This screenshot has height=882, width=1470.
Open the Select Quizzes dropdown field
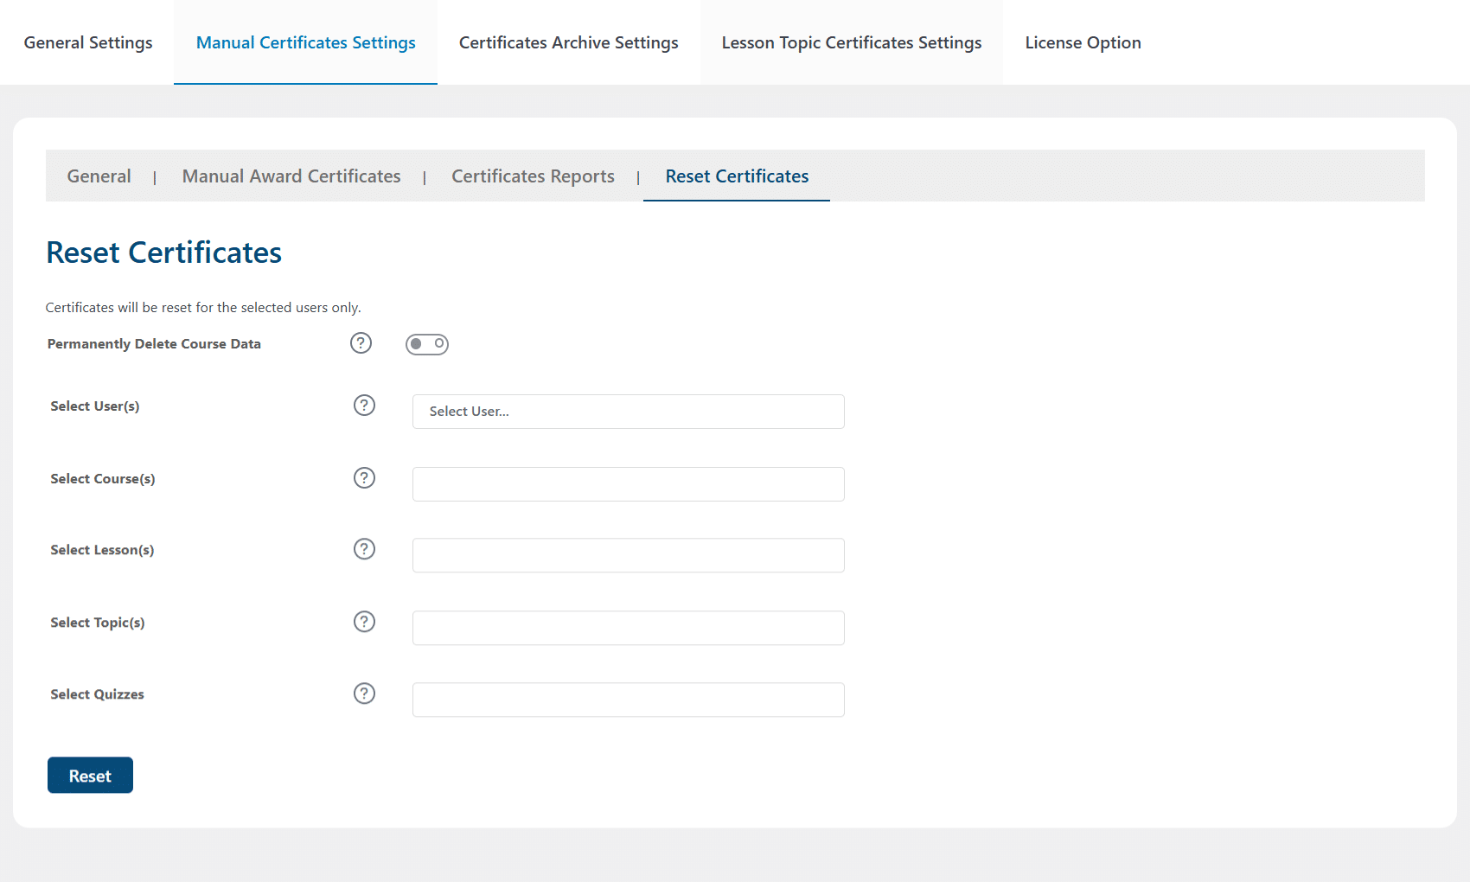[629, 700]
